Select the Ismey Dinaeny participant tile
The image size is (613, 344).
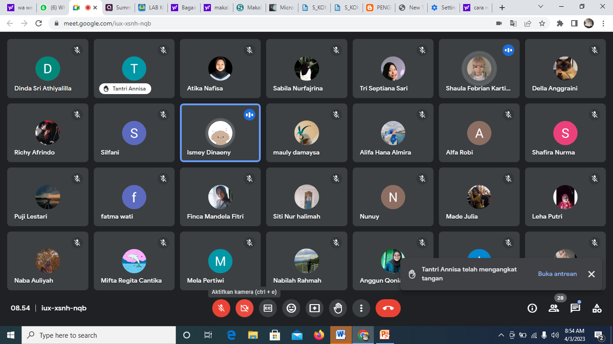pos(220,133)
